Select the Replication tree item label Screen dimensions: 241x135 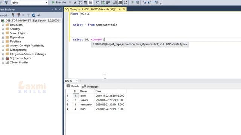tap(17, 37)
